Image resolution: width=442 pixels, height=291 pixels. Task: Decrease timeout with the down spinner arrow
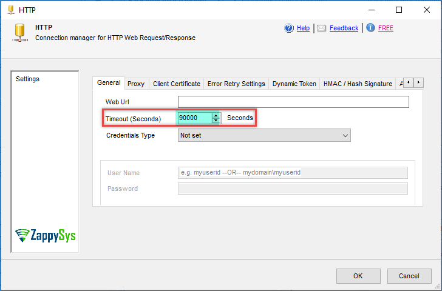pyautogui.click(x=216, y=121)
